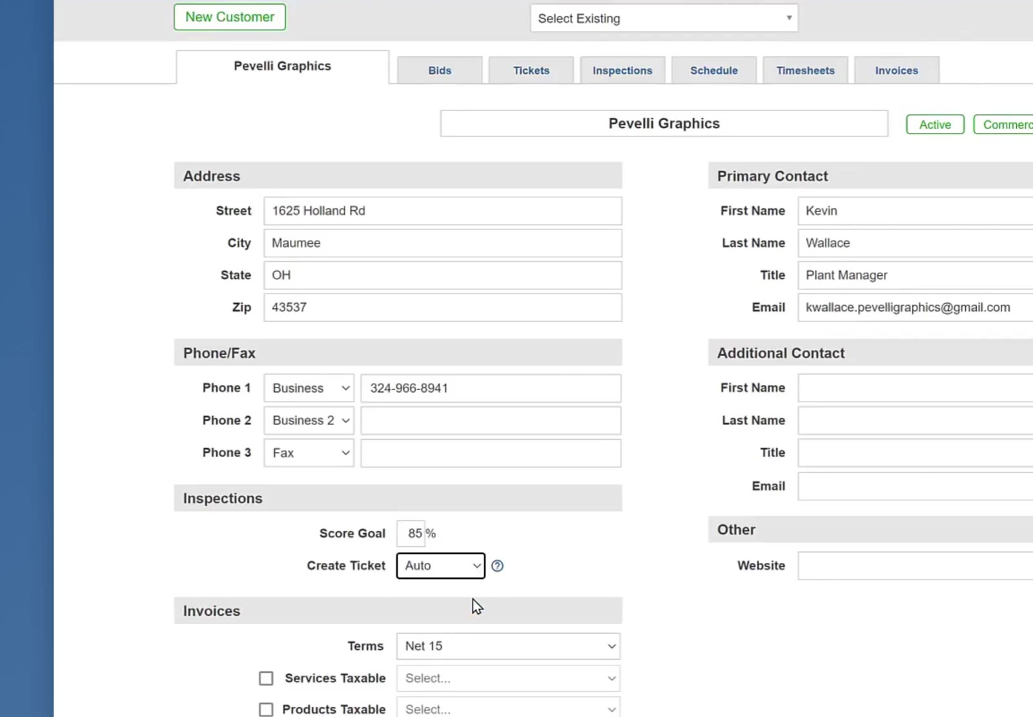Screen dimensions: 1033x717
Task: Go to the Inspections tab
Action: click(x=622, y=70)
